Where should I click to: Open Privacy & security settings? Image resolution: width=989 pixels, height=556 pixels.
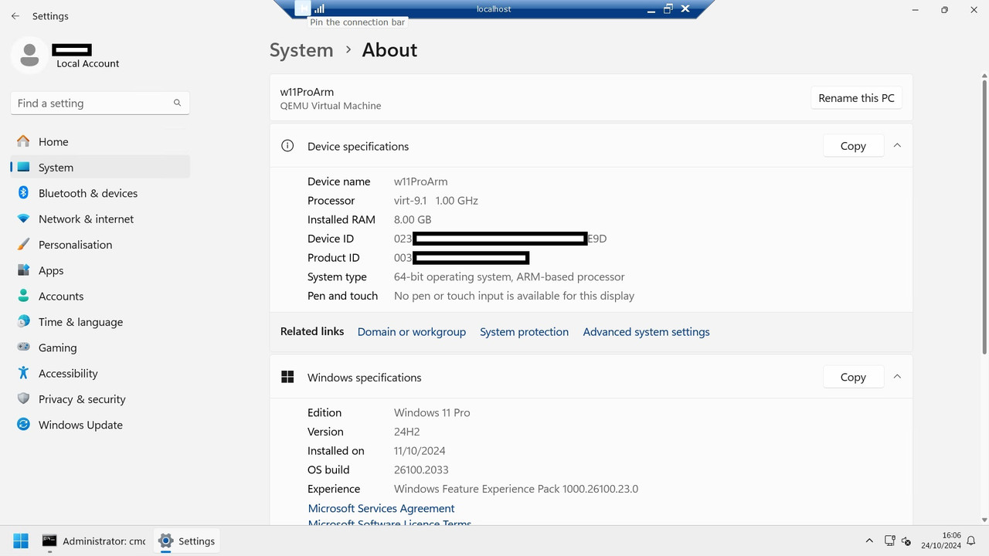[100, 399]
